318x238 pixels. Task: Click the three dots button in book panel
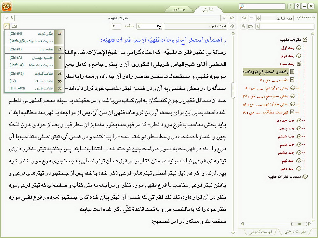coord(252,18)
